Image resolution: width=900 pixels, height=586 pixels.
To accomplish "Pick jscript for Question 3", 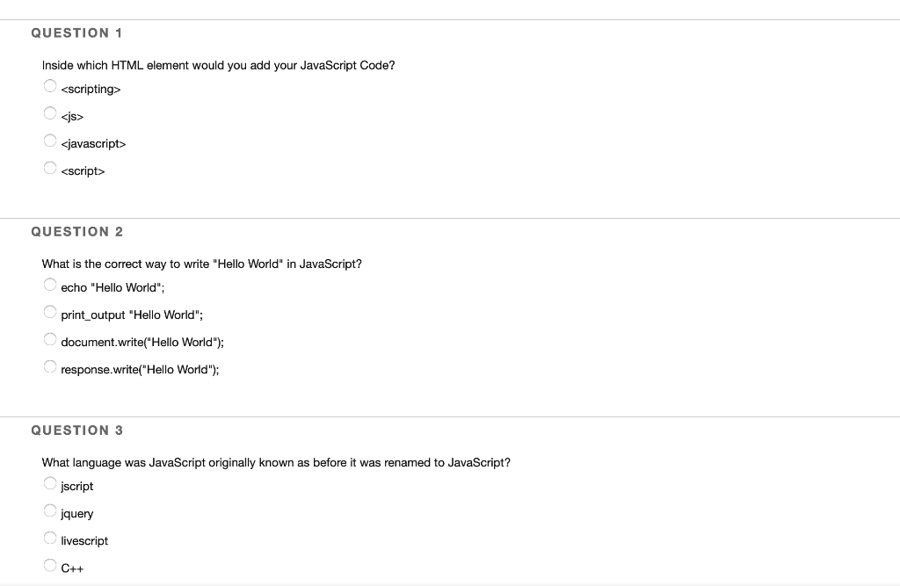I will pyautogui.click(x=50, y=482).
